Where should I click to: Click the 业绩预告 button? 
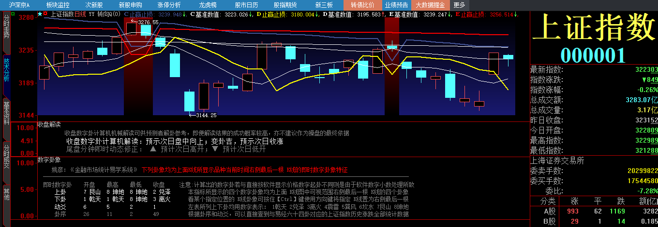[x=396, y=5]
